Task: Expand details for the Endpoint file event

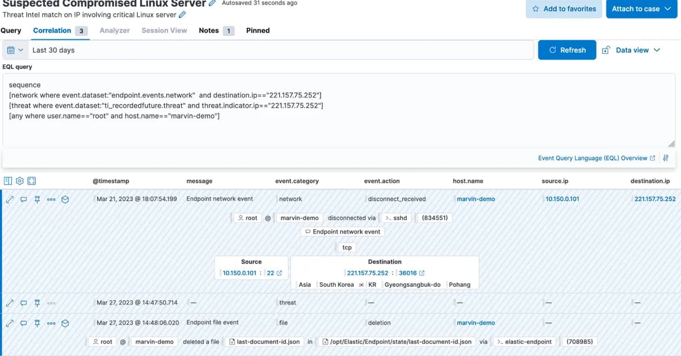Action: tap(10, 323)
